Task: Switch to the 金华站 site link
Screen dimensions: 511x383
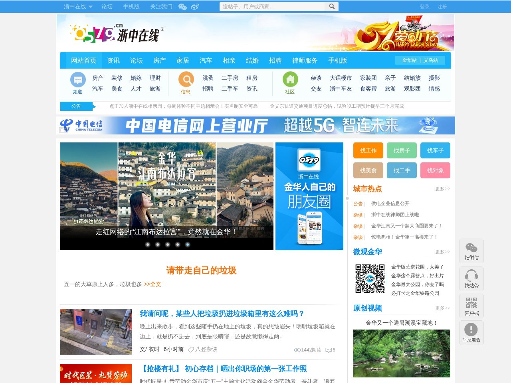Action: [x=410, y=60]
